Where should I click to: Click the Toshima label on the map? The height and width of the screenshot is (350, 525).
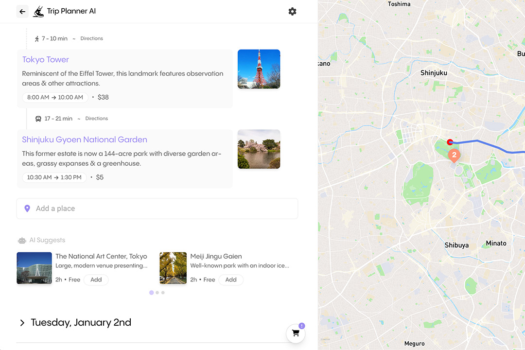point(399,4)
